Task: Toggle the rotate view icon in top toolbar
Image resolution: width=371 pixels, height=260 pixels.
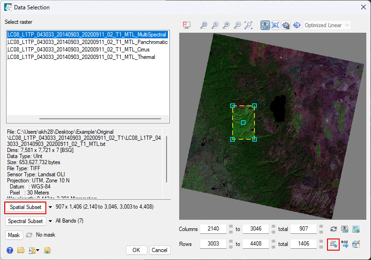Action: [286, 25]
